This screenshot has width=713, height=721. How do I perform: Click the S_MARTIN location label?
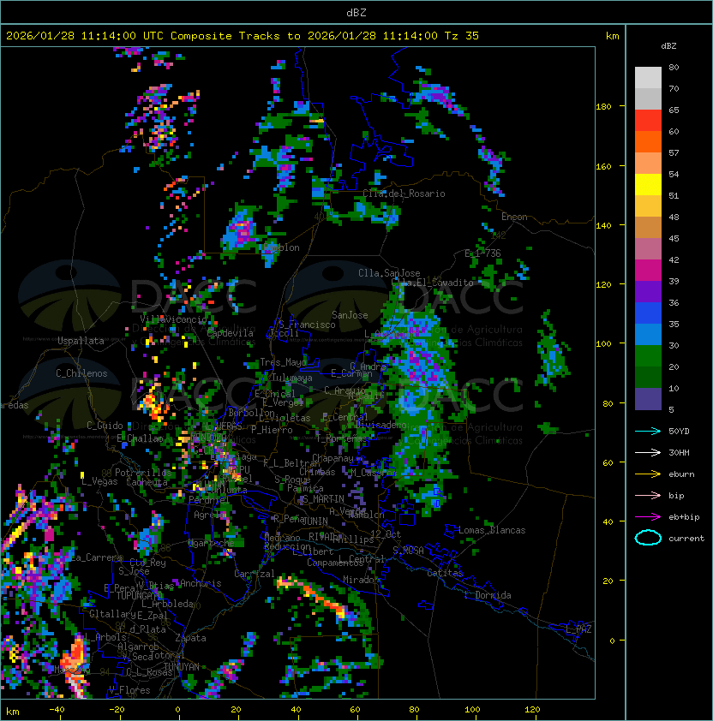click(x=323, y=499)
